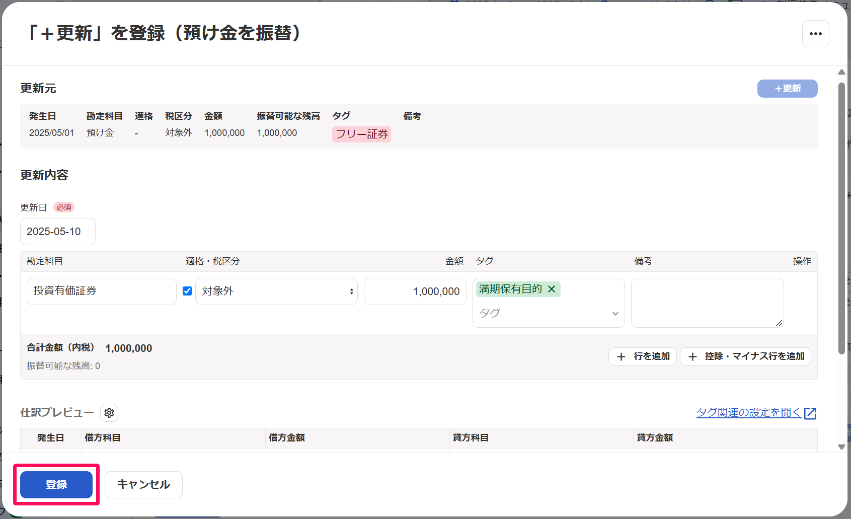Click the vertical scrollbar thumb
Screen dimensions: 851x519
tap(841, 218)
